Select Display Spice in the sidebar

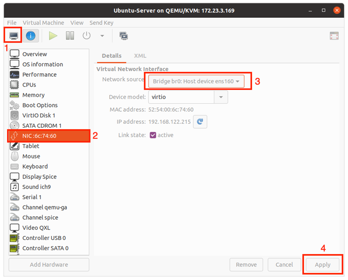tap(39, 177)
